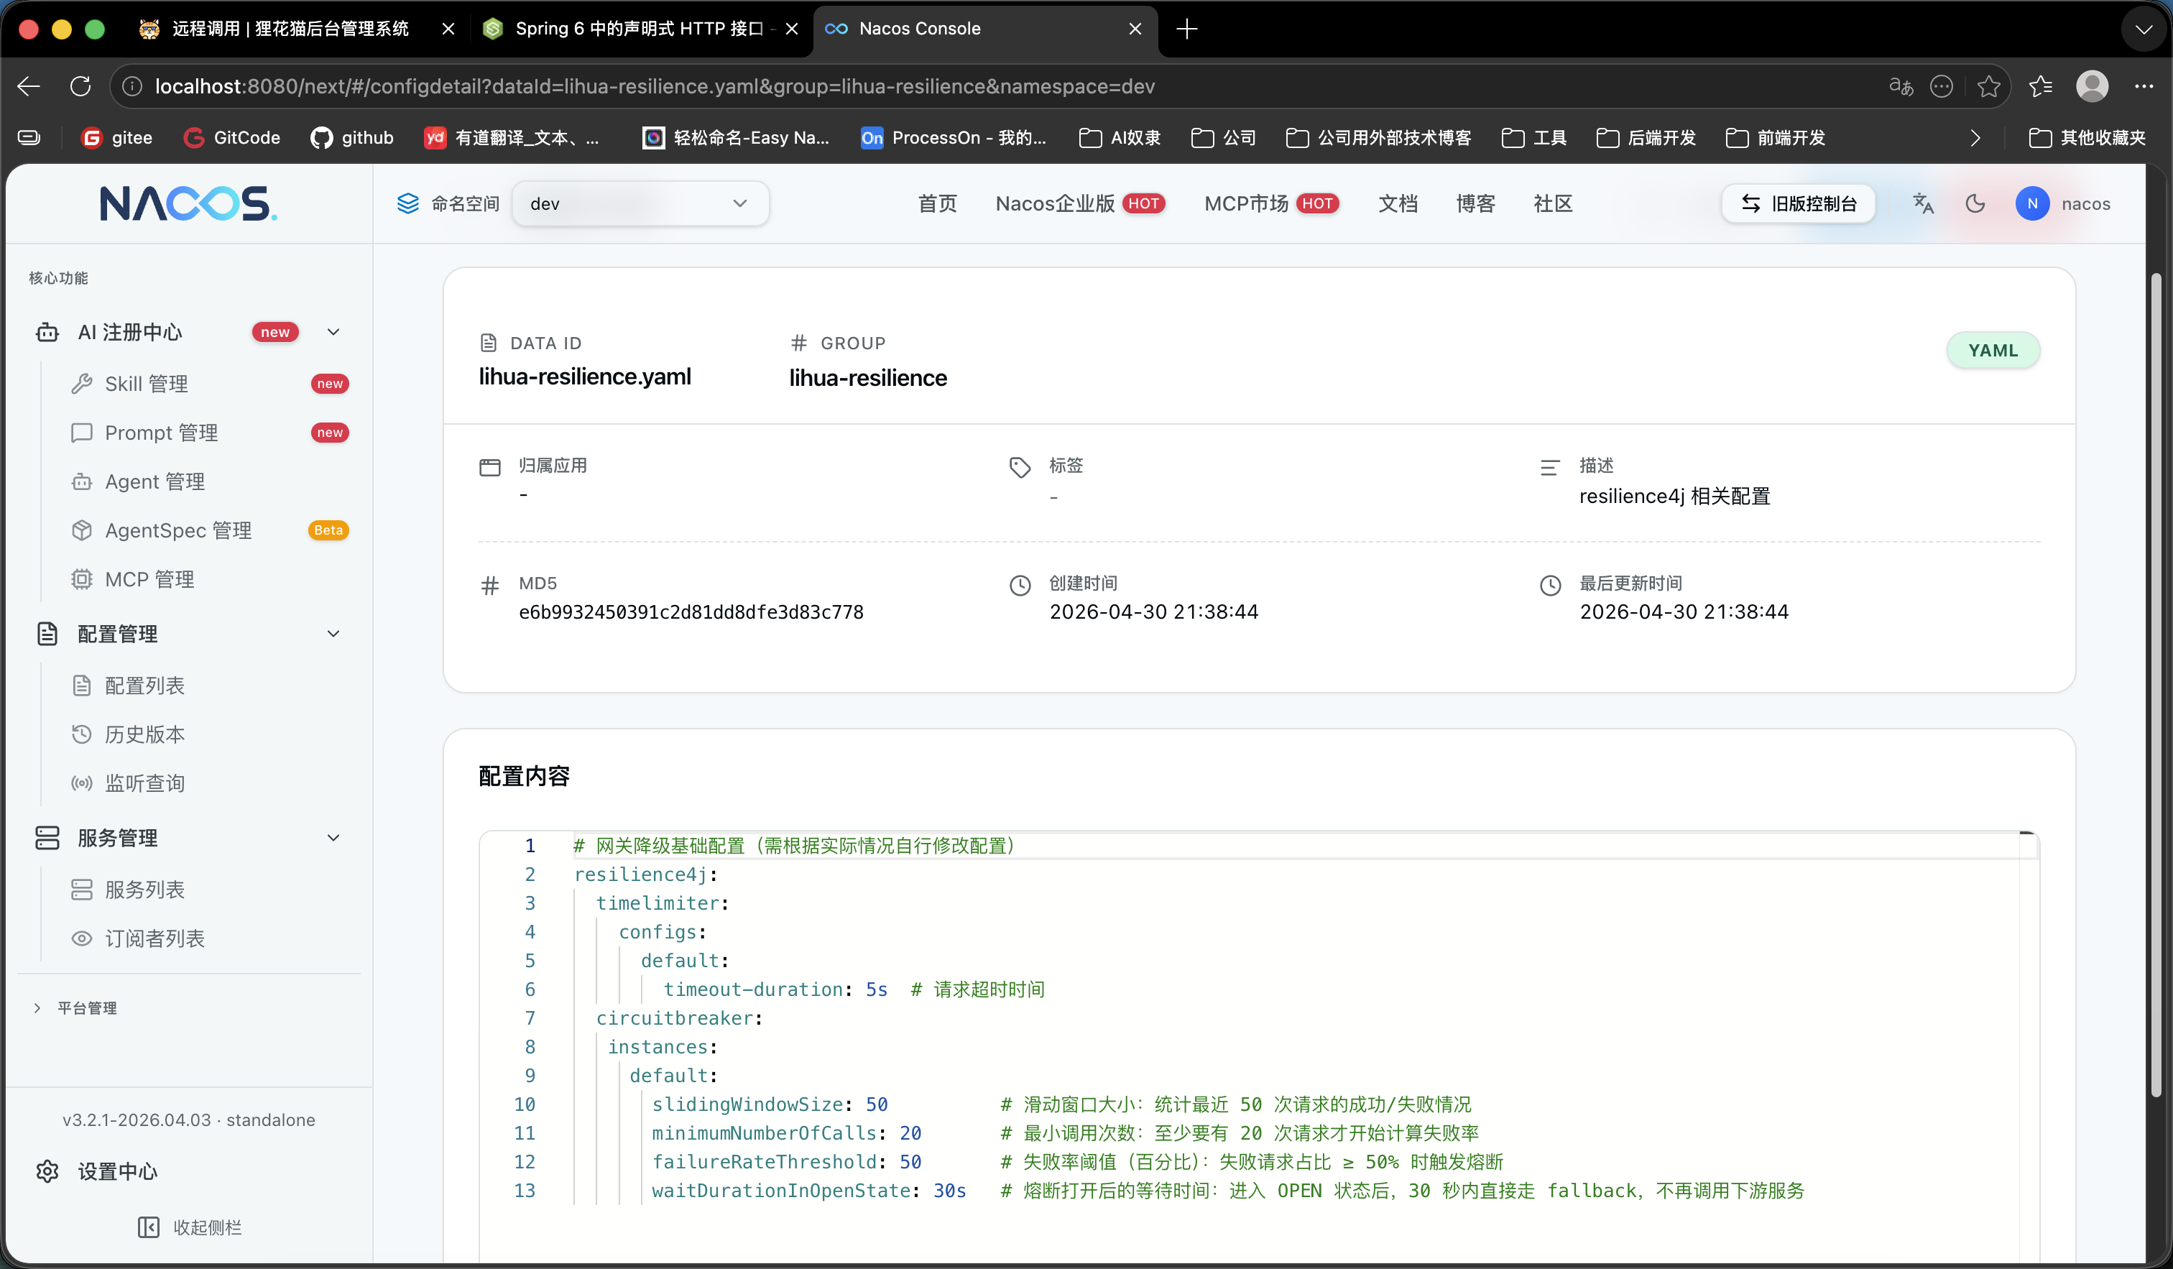Screen dimensions: 2173x1269
Task: Open the ProcessOn bookmark
Action: (x=954, y=137)
